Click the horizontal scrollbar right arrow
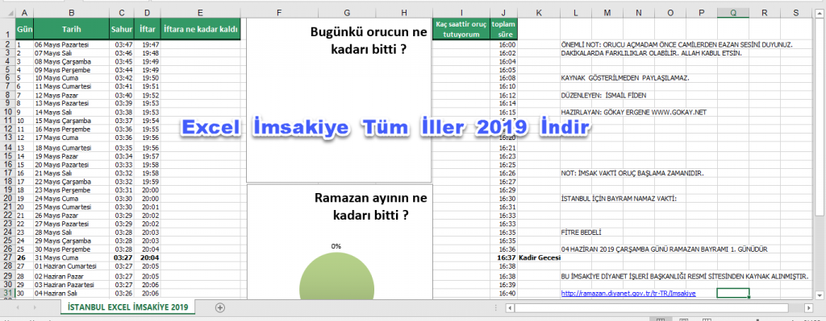Screen dimensions: 826x321 808,307
